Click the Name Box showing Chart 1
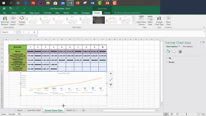The height and width of the screenshot is (116, 206). [x=7, y=32]
